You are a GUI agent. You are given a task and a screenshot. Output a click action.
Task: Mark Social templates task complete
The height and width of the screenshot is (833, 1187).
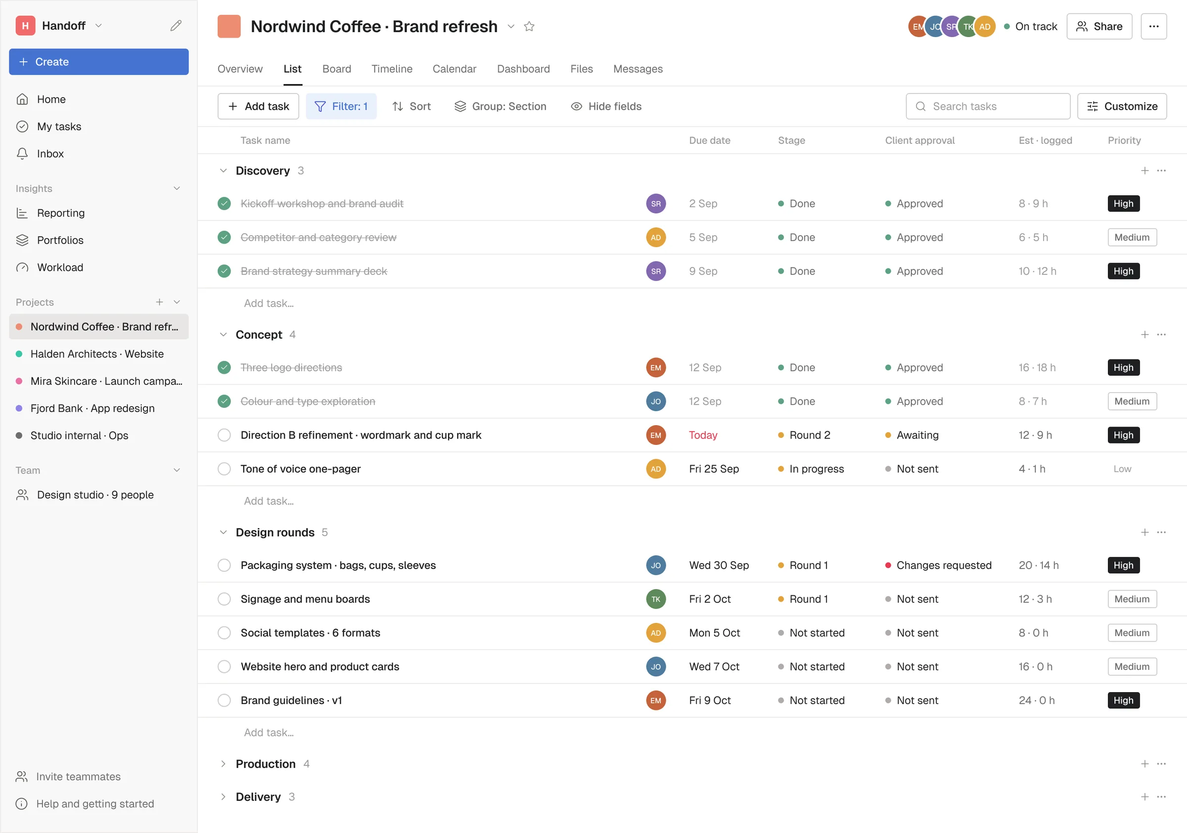(x=224, y=632)
